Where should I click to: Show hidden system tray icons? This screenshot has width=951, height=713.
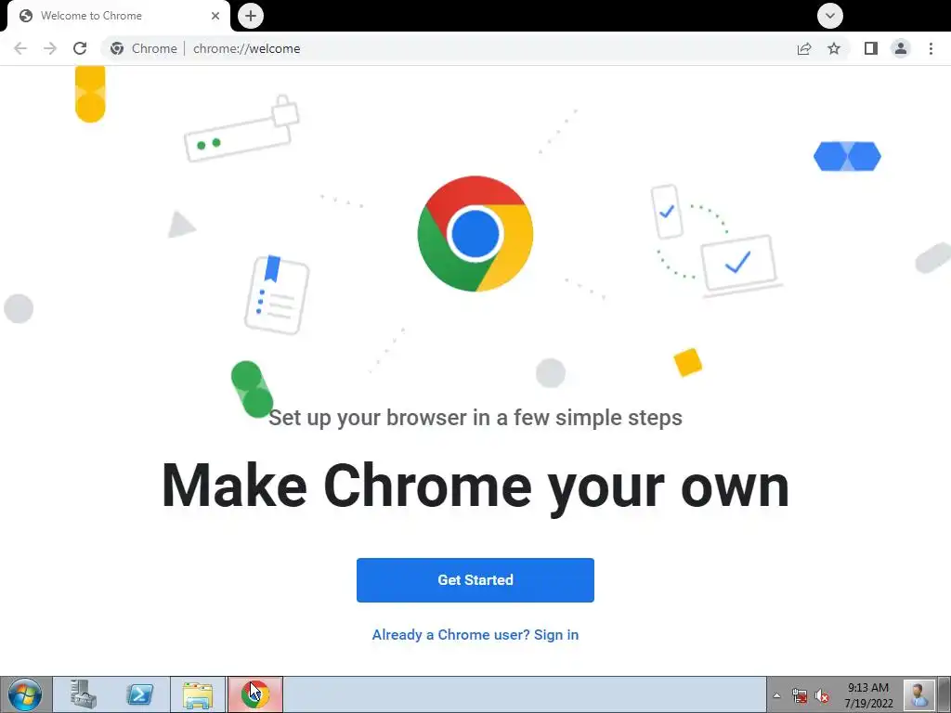tap(776, 695)
